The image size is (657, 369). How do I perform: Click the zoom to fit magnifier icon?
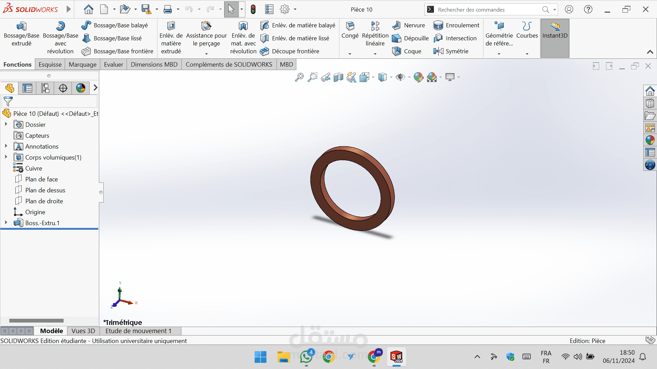pyautogui.click(x=299, y=77)
